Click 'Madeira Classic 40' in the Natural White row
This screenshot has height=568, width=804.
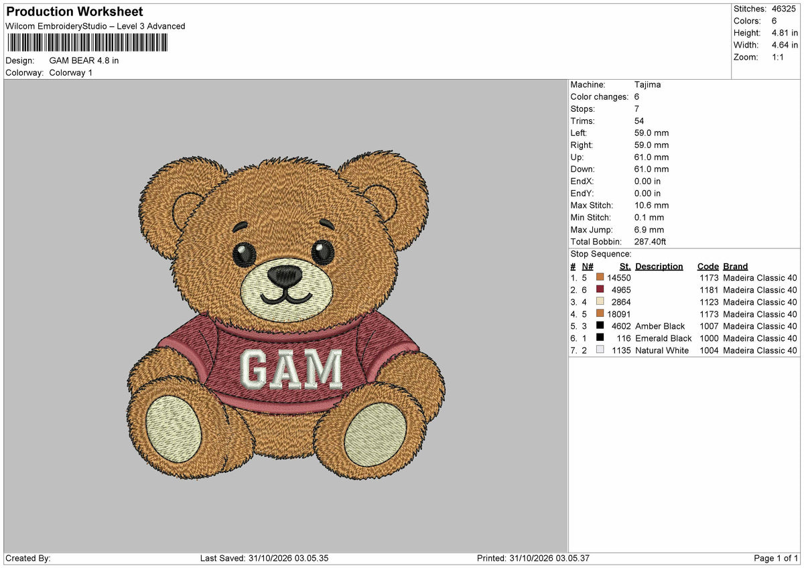[760, 350]
